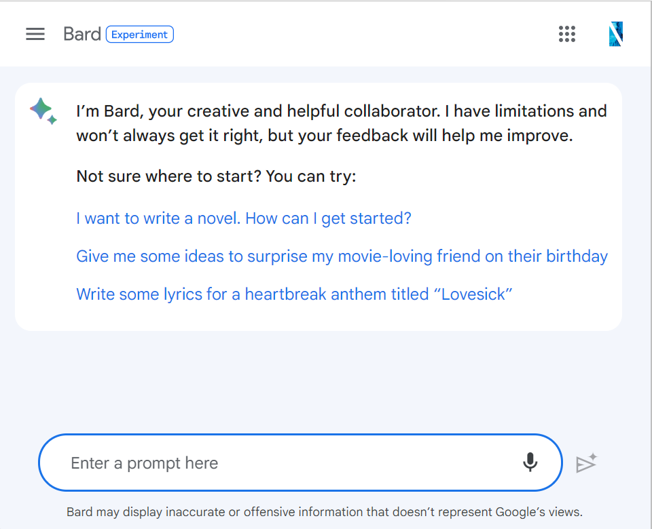Choose the movie-loving friend birthday suggestion
The width and height of the screenshot is (652, 529).
pos(342,256)
